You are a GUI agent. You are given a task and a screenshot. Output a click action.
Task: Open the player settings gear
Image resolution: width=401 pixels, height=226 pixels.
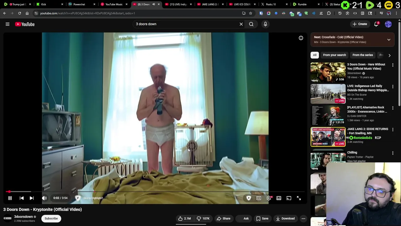coord(269,198)
